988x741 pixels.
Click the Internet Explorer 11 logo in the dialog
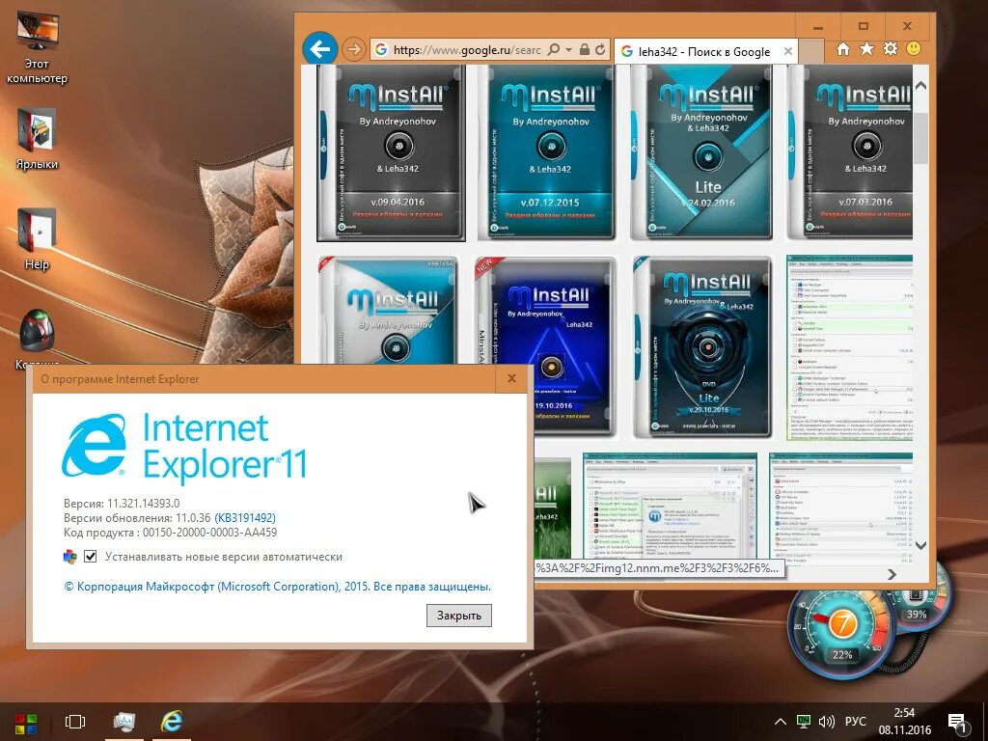184,447
